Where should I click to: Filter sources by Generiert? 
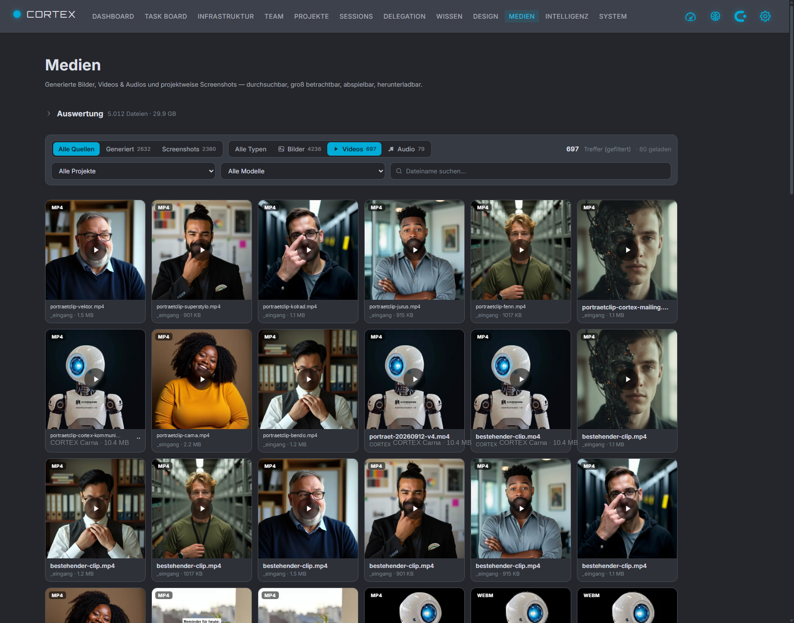128,149
